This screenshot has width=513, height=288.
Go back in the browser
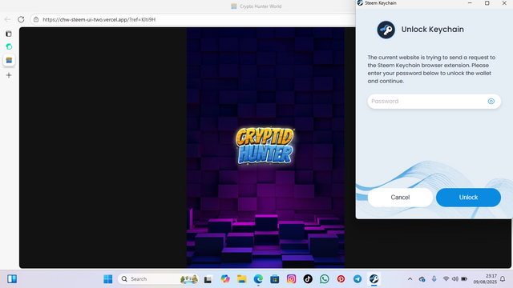tap(7, 19)
